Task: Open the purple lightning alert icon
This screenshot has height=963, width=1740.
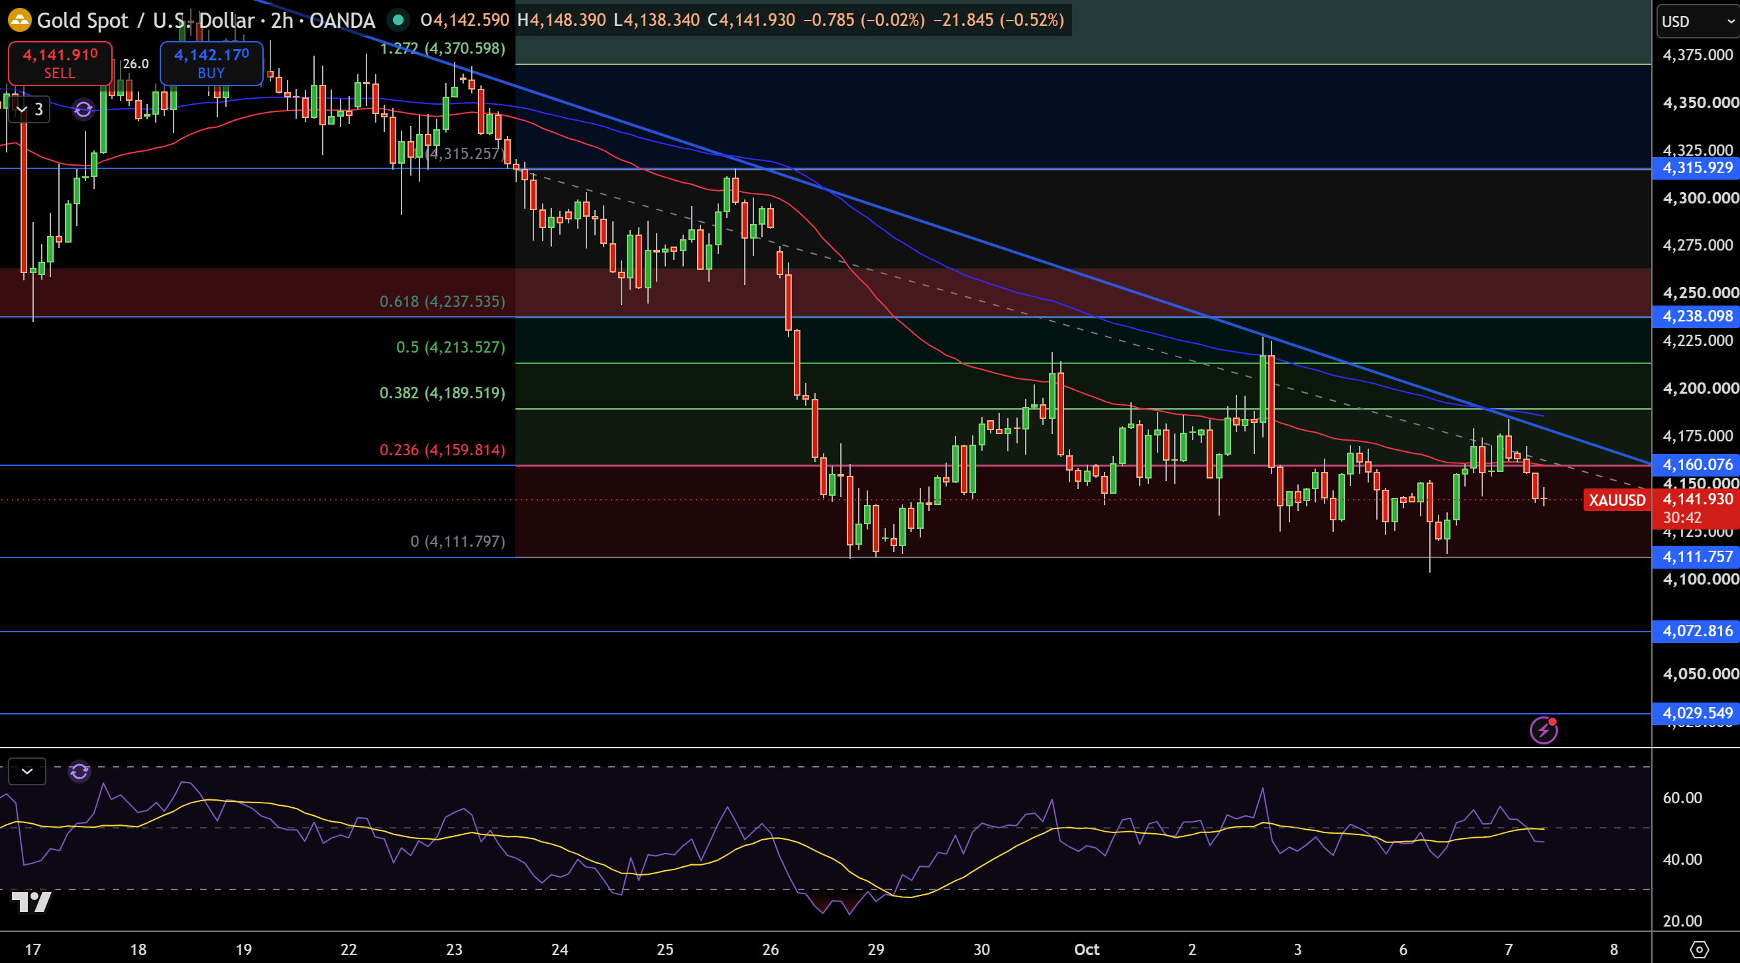Action: pos(1544,730)
